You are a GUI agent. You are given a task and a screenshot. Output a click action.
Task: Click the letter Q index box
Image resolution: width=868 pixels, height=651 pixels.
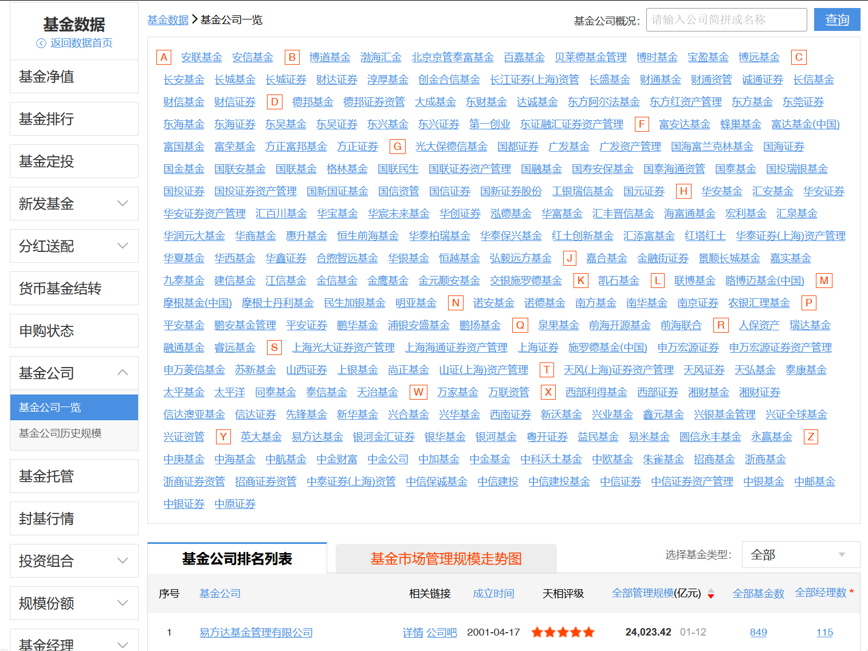(519, 325)
